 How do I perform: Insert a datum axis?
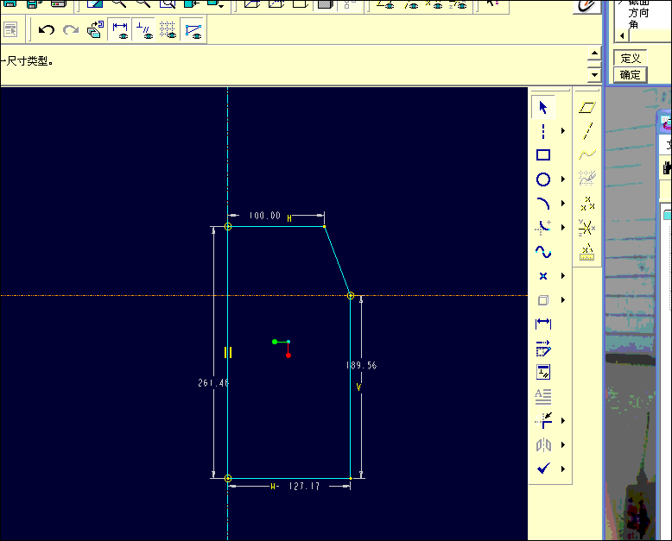coord(587,131)
